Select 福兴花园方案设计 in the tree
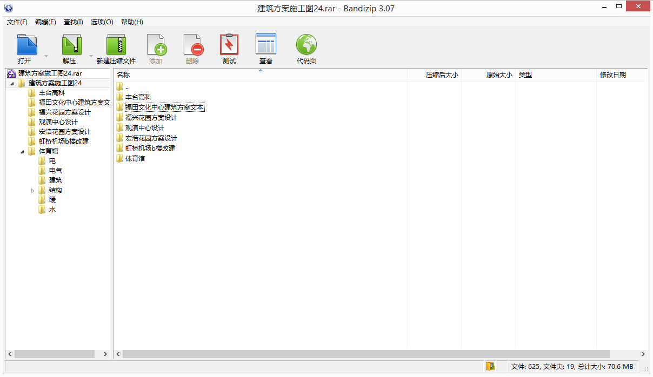The image size is (653, 377). tap(65, 112)
